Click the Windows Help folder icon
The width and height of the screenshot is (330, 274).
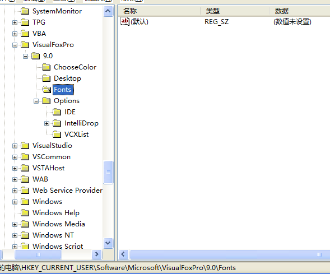[x=25, y=213]
